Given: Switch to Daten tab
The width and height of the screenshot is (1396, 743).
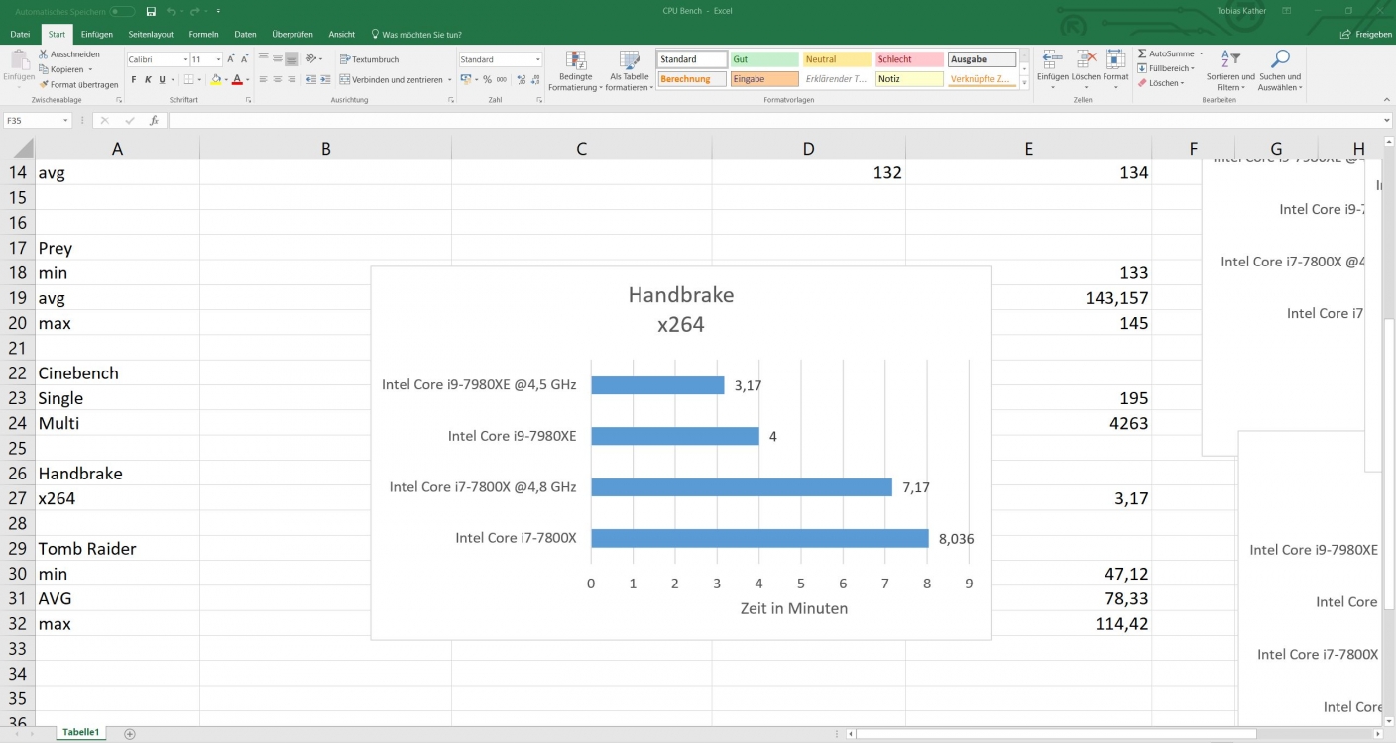Looking at the screenshot, I should point(245,34).
